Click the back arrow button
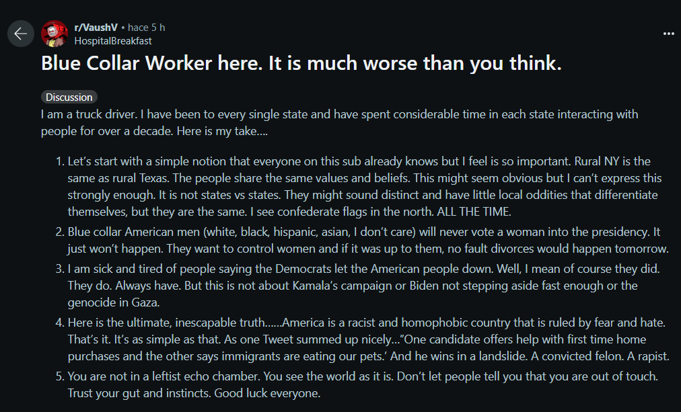The width and height of the screenshot is (681, 412). (20, 34)
